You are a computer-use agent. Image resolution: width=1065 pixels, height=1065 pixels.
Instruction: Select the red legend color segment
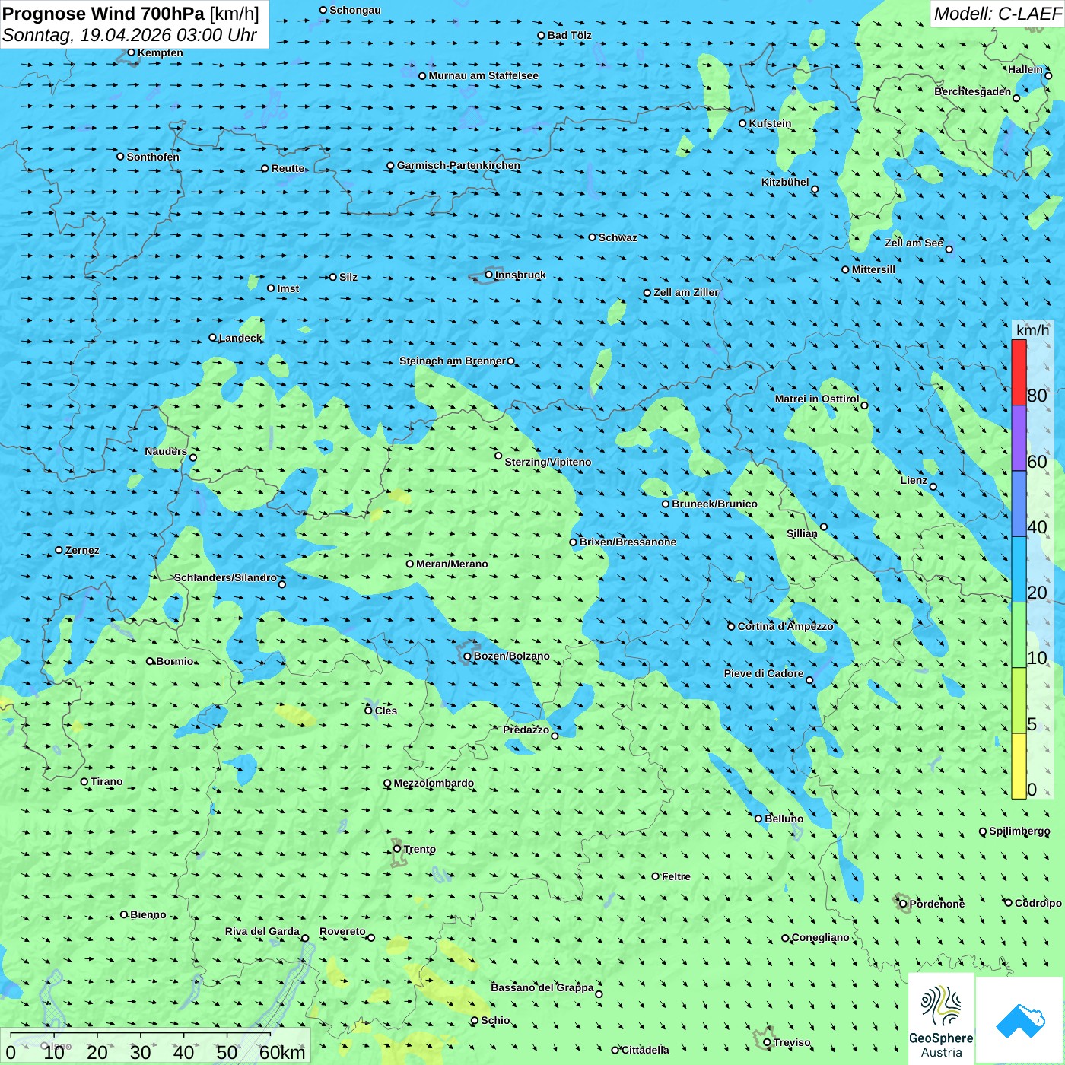tap(1019, 372)
